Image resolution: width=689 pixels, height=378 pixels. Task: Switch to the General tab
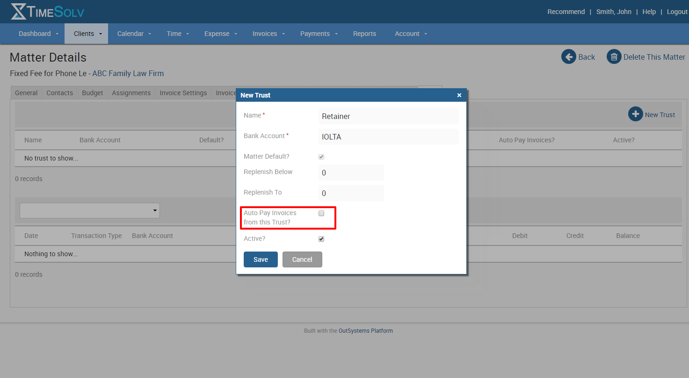pos(26,92)
